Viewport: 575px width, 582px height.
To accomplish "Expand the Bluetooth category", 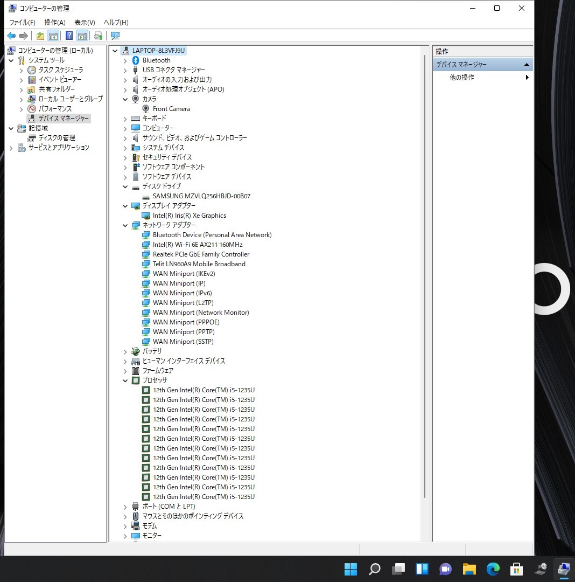I will point(125,60).
